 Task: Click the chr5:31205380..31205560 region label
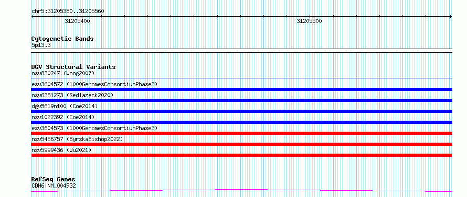68,11
